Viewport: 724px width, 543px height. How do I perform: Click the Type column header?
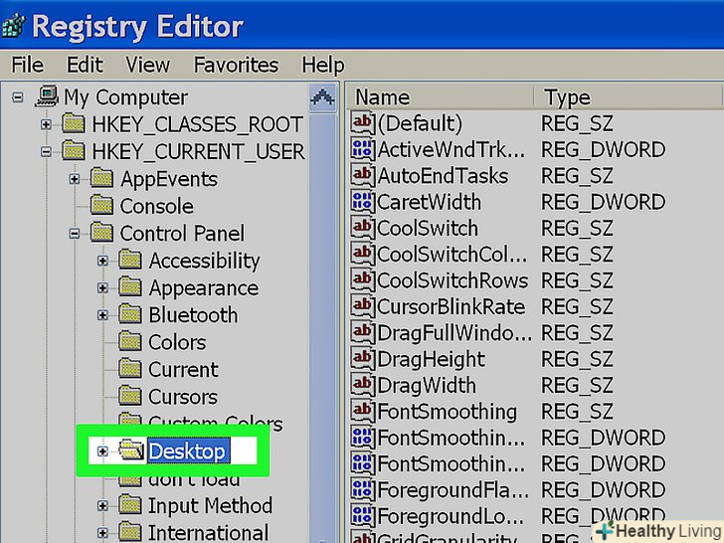click(x=629, y=97)
